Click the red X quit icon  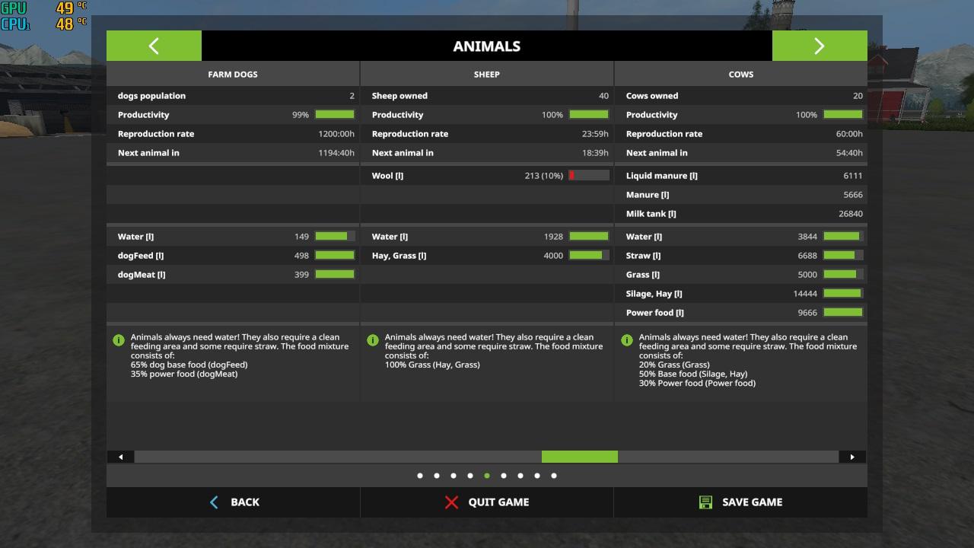point(451,502)
